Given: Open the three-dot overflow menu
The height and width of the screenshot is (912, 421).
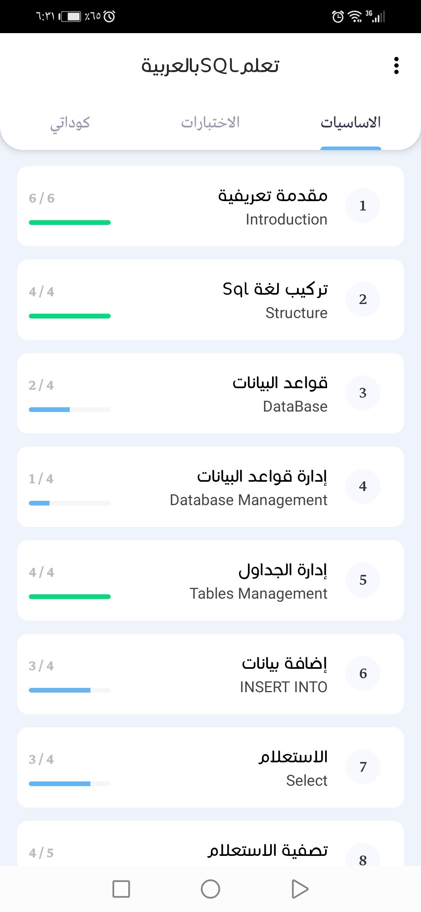Looking at the screenshot, I should (x=396, y=65).
